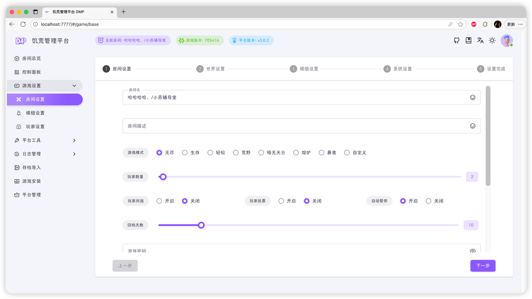Screen dimensions: 532x299
Task: Click the language translate icon
Action: [480, 40]
